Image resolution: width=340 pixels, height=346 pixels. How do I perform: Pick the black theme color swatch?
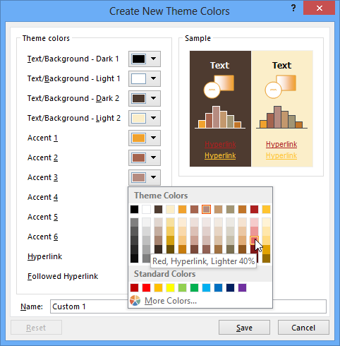point(135,209)
